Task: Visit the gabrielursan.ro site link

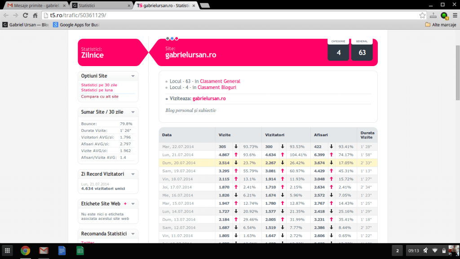Action: [209, 98]
